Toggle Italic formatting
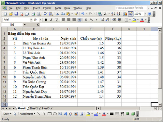The height and width of the screenshot is (122, 163). point(51,20)
